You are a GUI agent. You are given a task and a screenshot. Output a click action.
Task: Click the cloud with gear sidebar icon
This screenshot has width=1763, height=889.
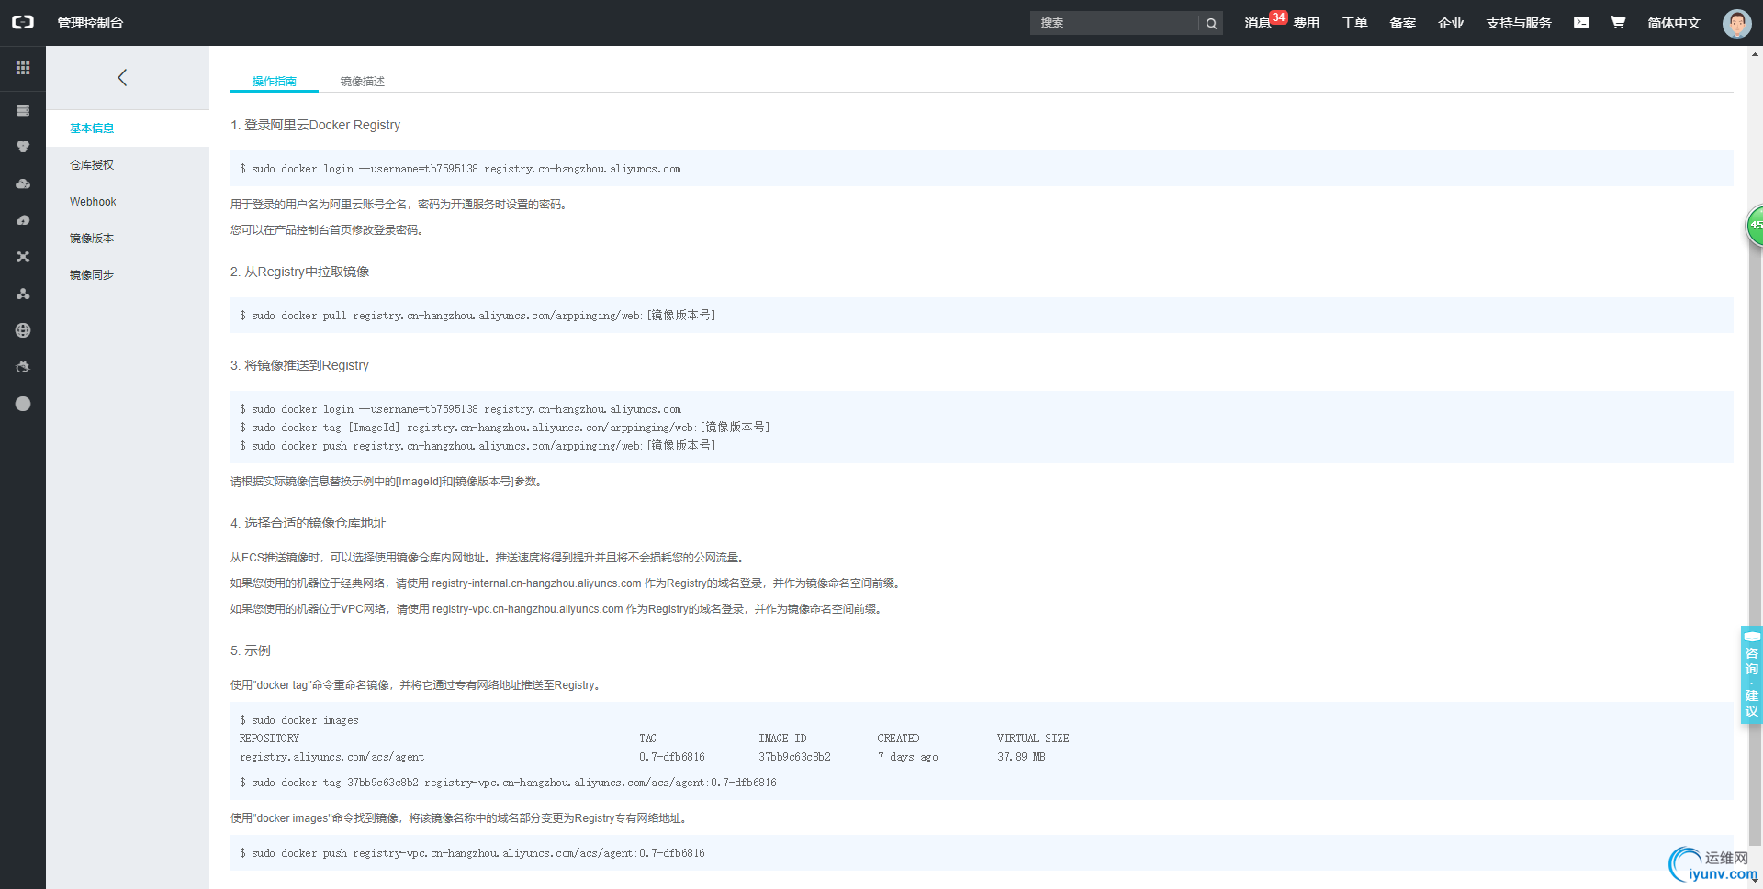coord(23,367)
